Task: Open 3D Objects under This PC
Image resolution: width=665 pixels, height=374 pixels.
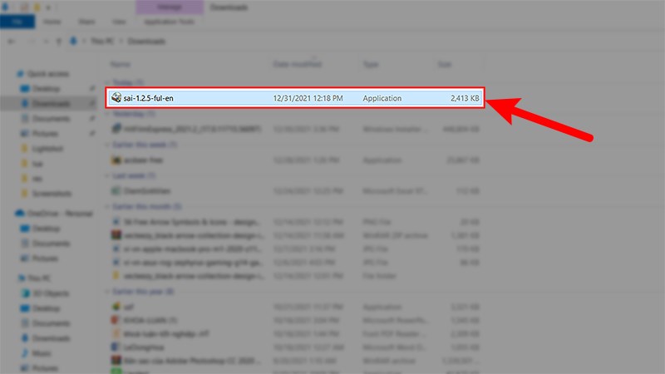Action: [51, 293]
